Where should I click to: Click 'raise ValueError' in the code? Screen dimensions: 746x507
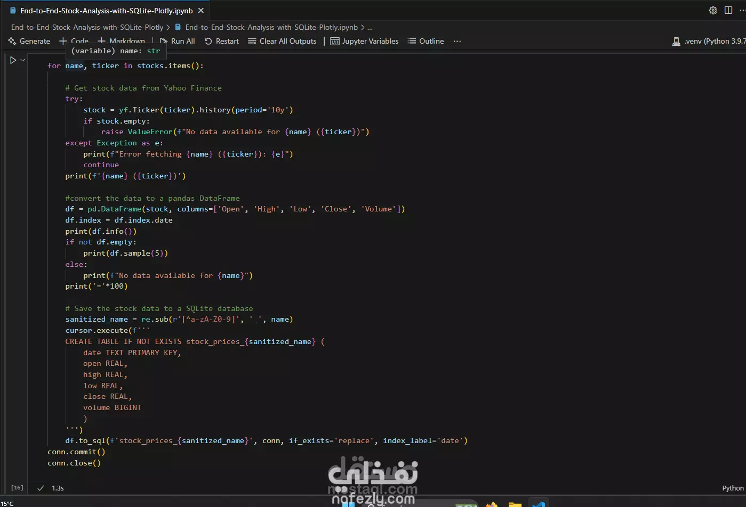pyautogui.click(x=137, y=132)
